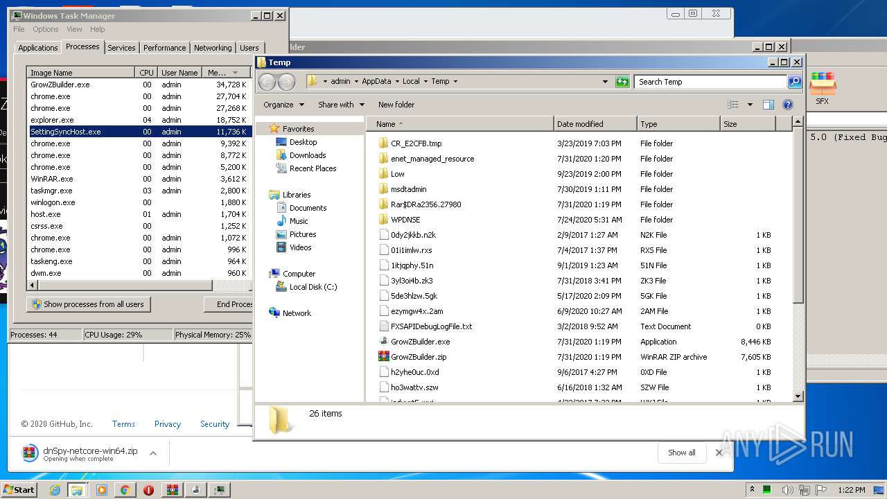Viewport: 887px width, 499px height.
Task: Click the Search Temp input field
Action: click(x=710, y=82)
